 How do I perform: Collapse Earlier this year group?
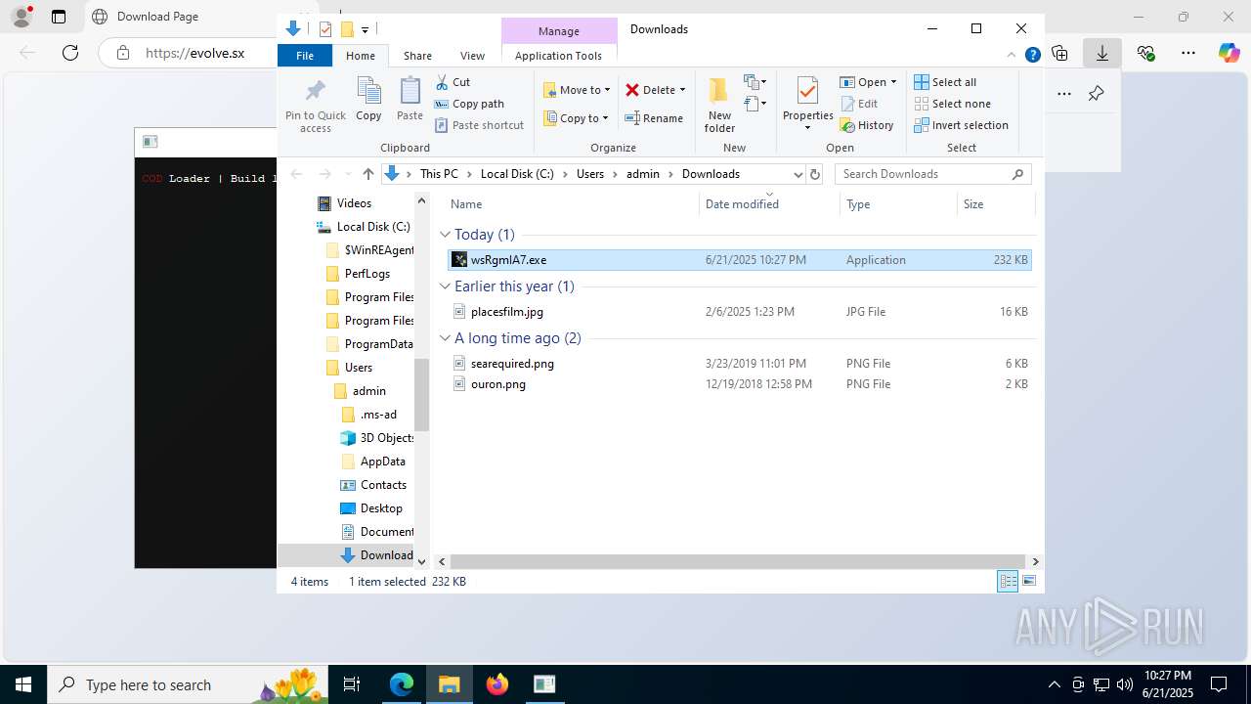(x=445, y=286)
